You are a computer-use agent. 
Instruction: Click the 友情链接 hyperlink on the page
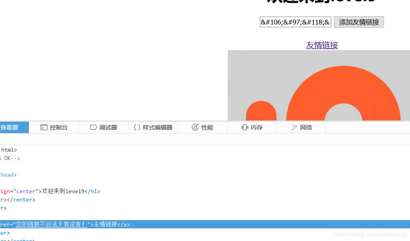[321, 45]
